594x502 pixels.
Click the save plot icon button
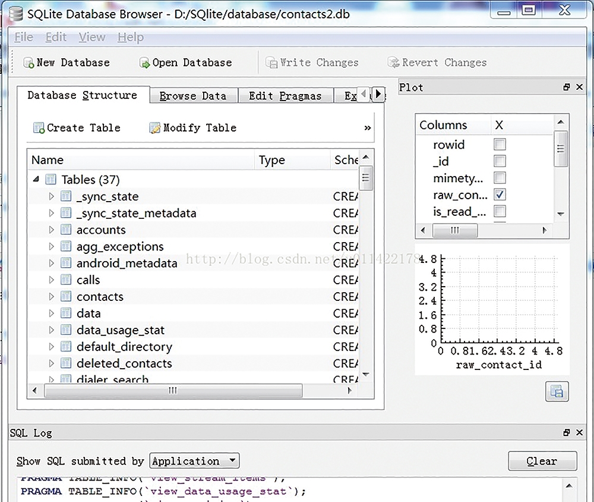point(557,391)
